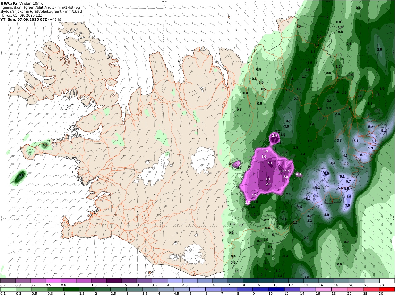
Task: Click the palest green 0.1 swatch in lower legend
Action: 8,290
